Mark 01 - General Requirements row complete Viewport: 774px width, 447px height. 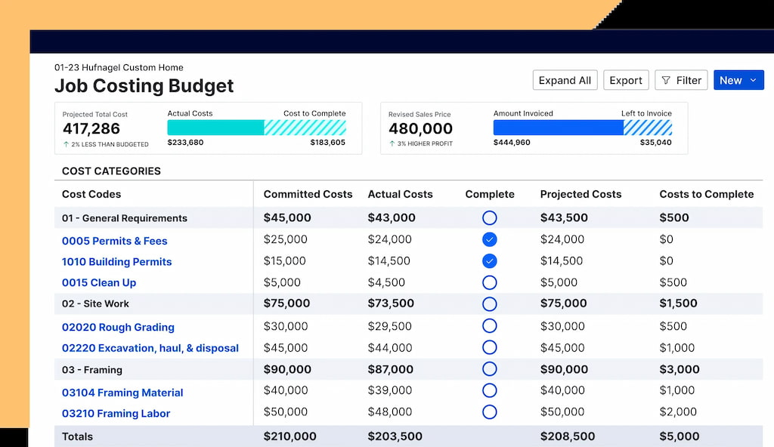[x=489, y=217]
